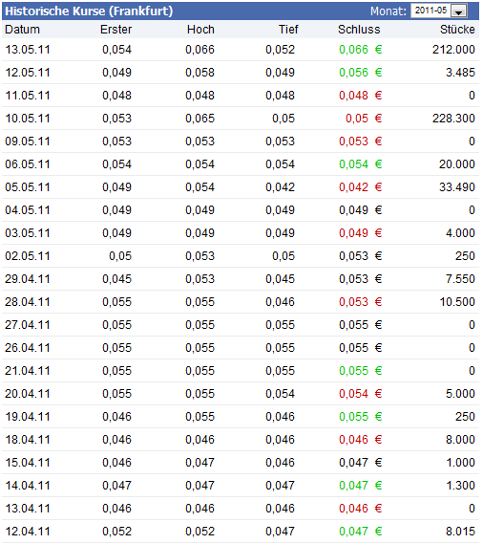Click the 2011-05 month selection field
The width and height of the screenshot is (483, 544).
tap(439, 11)
